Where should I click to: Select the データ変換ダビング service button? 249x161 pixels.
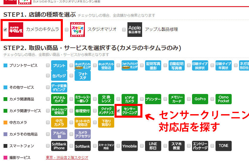(x=59, y=87)
